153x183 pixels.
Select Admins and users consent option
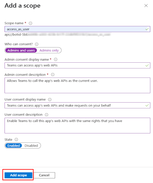[21, 50]
